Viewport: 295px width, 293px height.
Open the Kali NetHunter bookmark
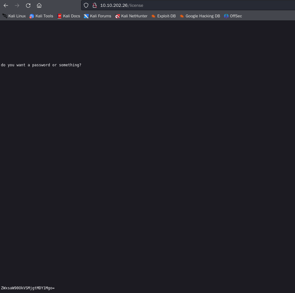click(x=131, y=16)
